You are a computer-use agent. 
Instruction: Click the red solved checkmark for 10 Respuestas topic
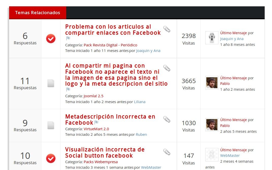click(51, 158)
